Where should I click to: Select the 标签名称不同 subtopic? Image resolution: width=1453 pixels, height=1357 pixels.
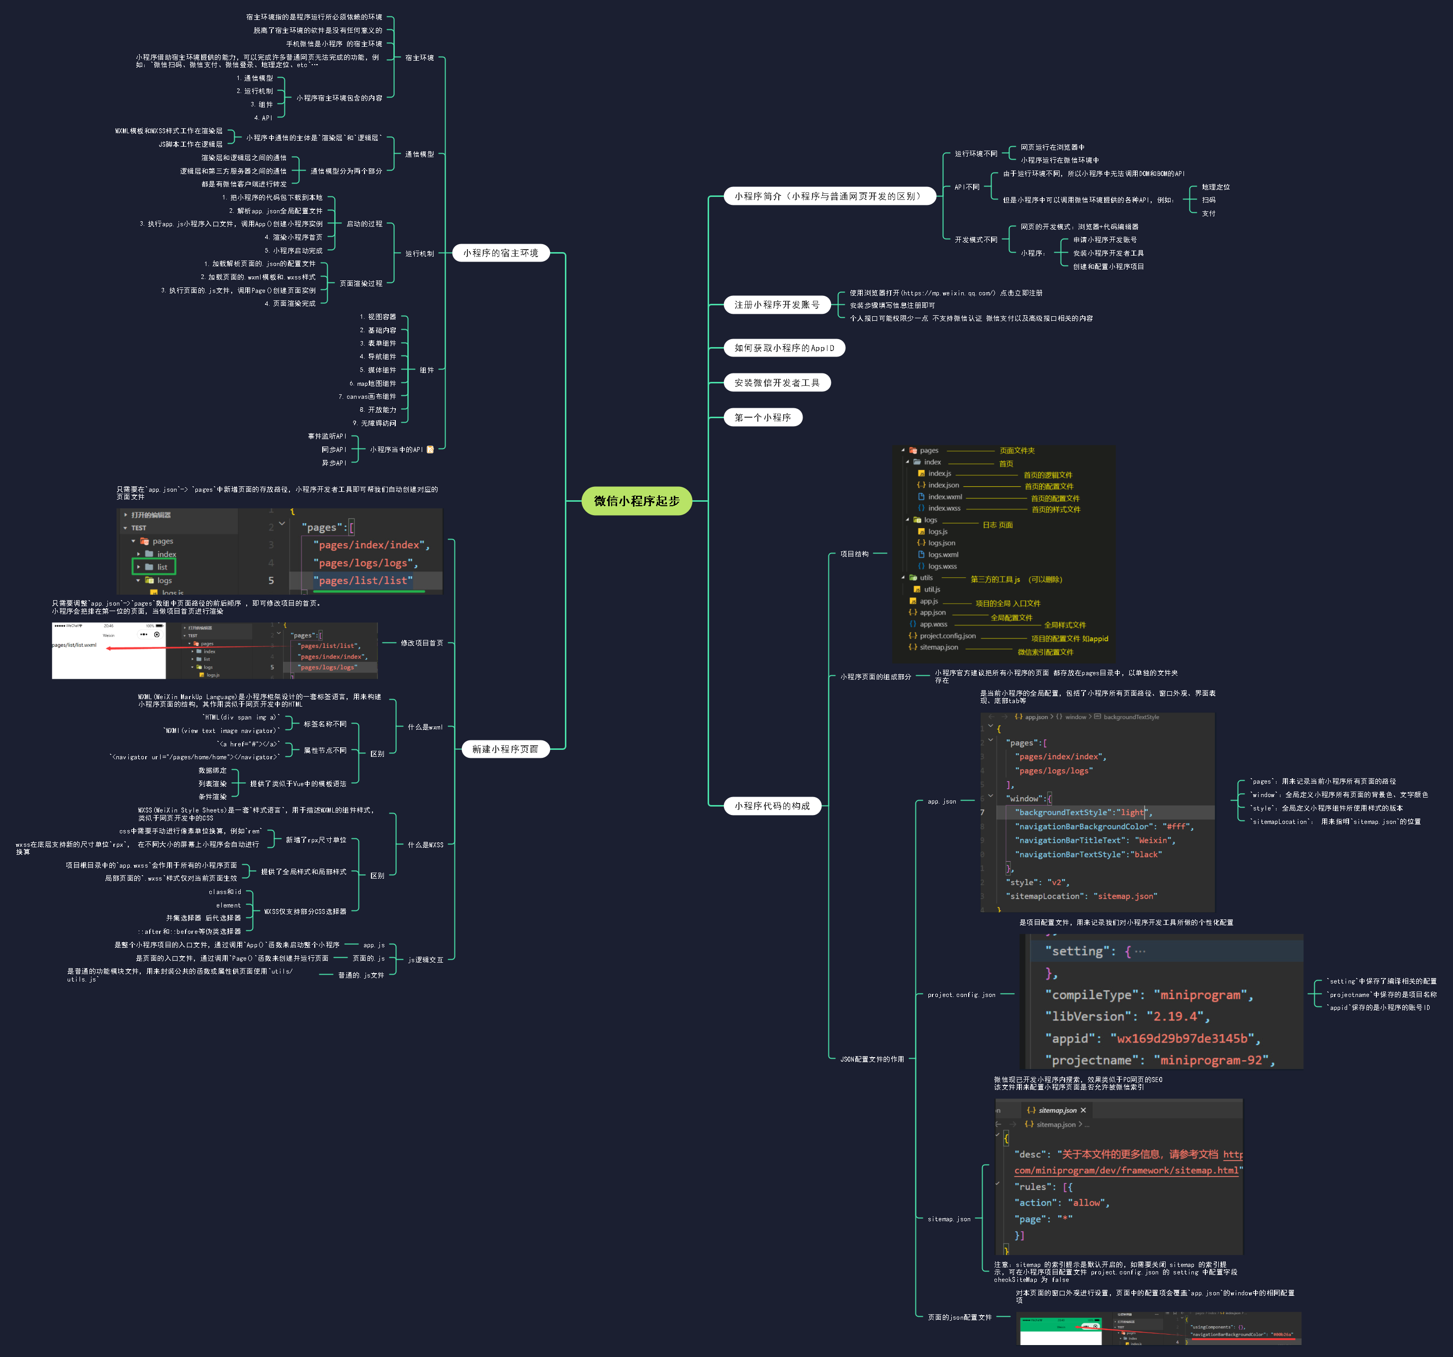[325, 724]
